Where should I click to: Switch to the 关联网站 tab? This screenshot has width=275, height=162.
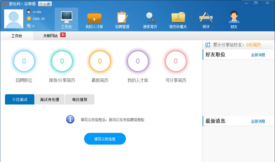click(x=50, y=36)
